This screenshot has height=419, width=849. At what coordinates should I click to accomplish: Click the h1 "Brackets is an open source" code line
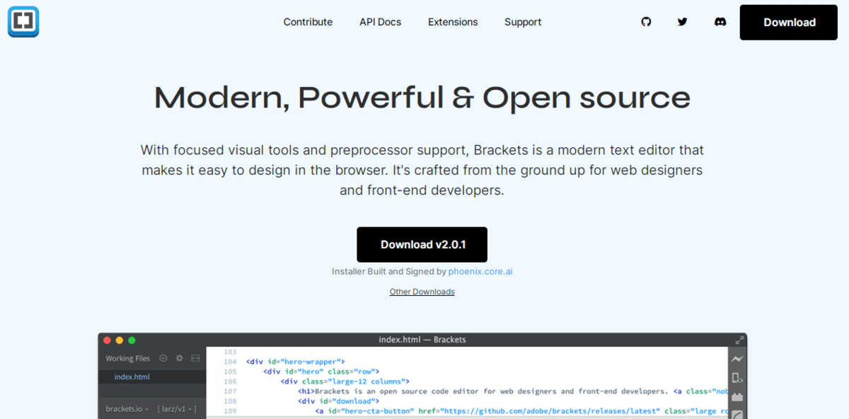(512, 391)
